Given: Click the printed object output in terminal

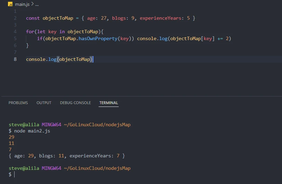Looking at the screenshot, I should pyautogui.click(x=66, y=156).
